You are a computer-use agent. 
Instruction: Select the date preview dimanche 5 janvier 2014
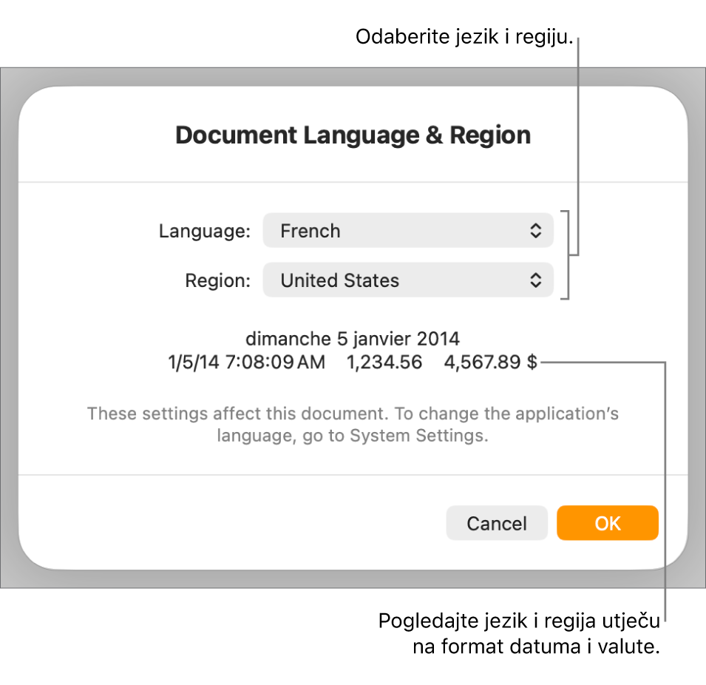[353, 339]
